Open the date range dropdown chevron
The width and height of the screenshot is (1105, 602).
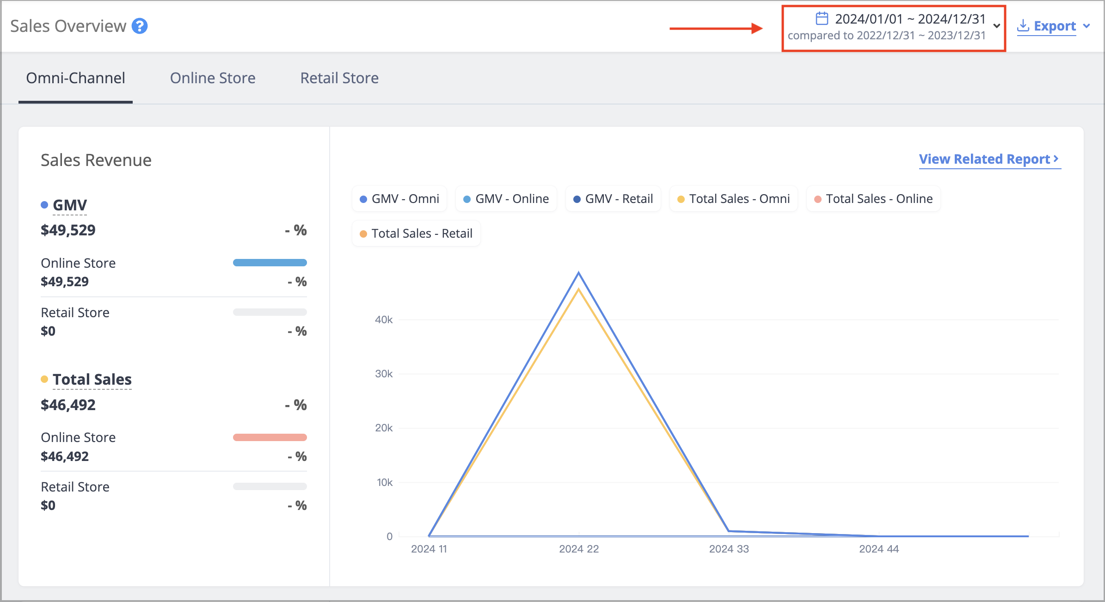point(996,26)
